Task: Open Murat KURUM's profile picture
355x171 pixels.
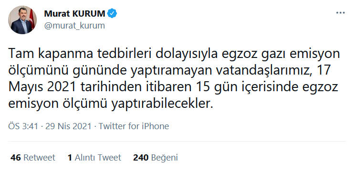Action: (22, 20)
